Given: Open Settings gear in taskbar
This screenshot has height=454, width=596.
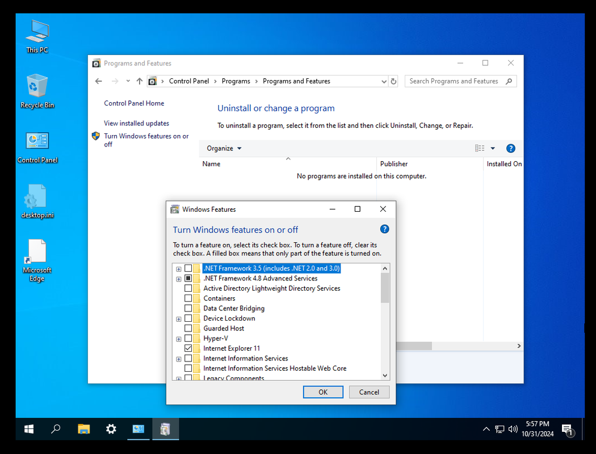Looking at the screenshot, I should pos(111,429).
